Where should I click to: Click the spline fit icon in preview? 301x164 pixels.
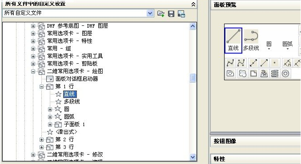[x=230, y=63]
